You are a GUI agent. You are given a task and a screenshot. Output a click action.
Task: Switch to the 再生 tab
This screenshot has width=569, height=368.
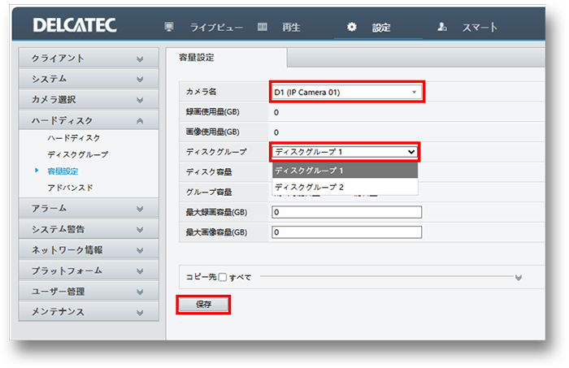289,27
